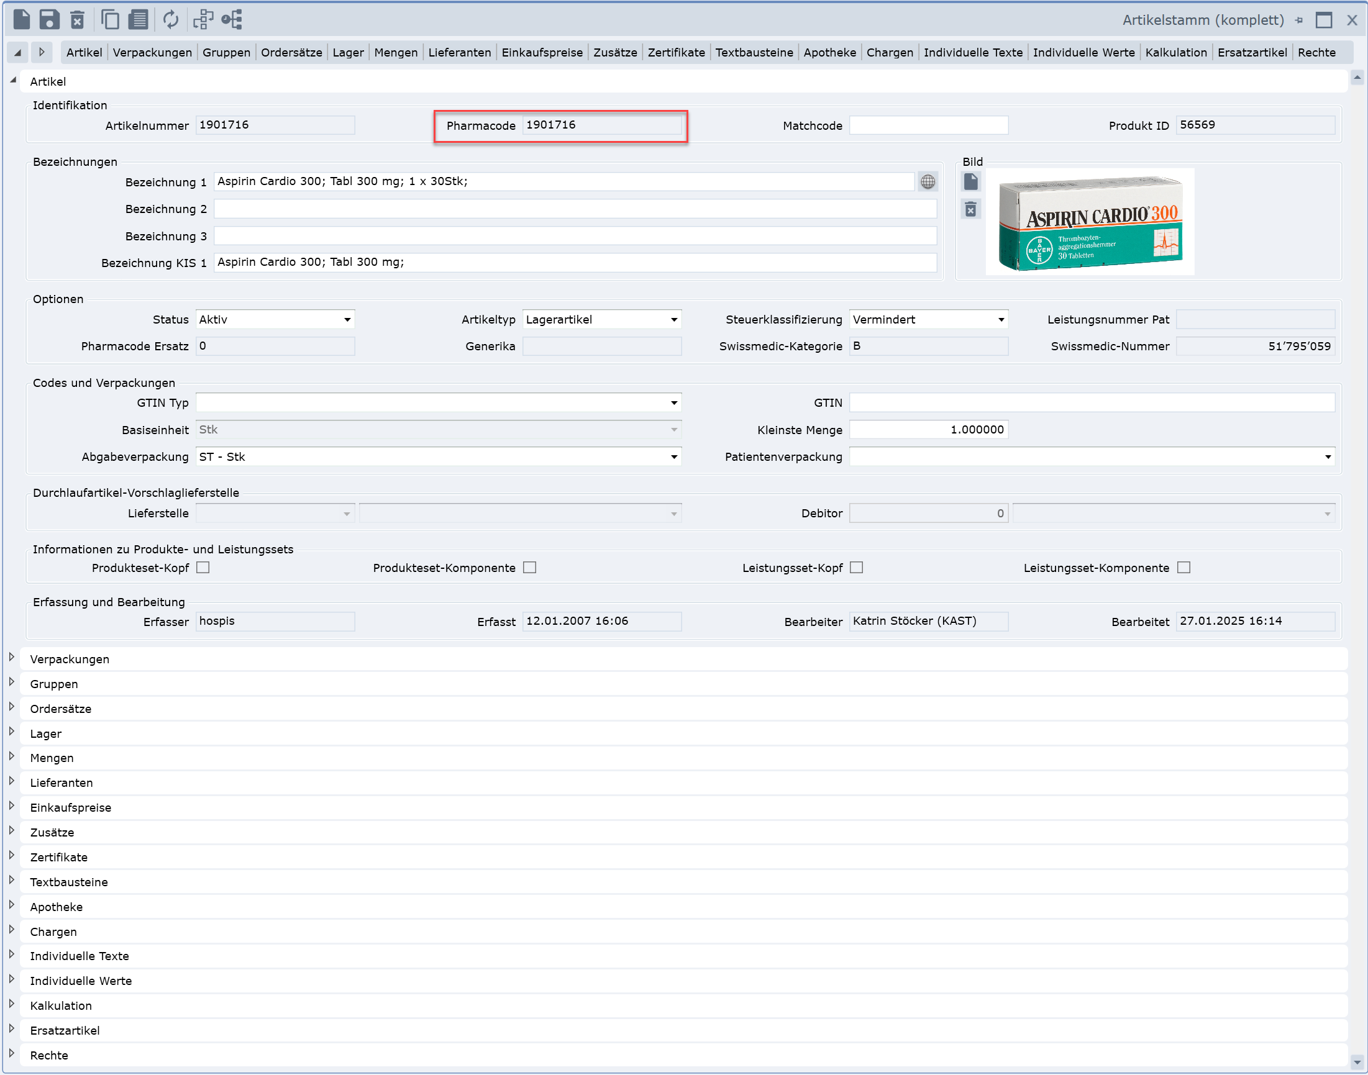Screen dimensions: 1368x1075
Task: Expand the Lieferanten section
Action: coord(12,781)
